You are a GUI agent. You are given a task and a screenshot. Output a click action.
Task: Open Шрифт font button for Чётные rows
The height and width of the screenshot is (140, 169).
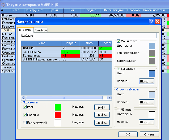pos(146,122)
